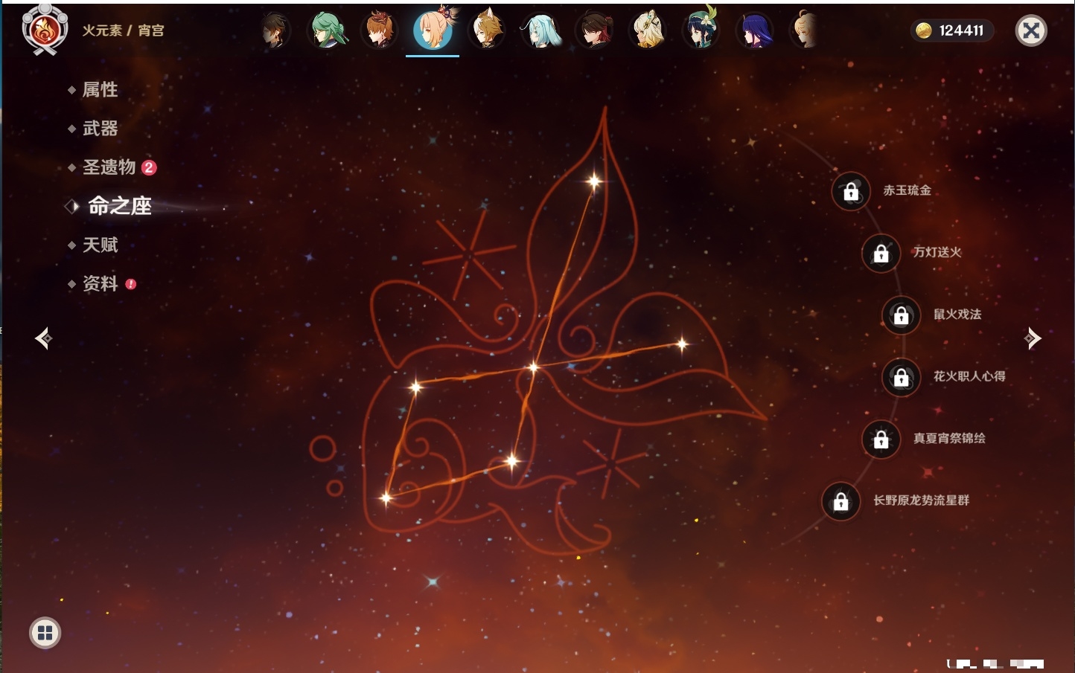The height and width of the screenshot is (673, 1075).
Task: Select the highlighted Yoimiya avatar
Action: point(433,30)
